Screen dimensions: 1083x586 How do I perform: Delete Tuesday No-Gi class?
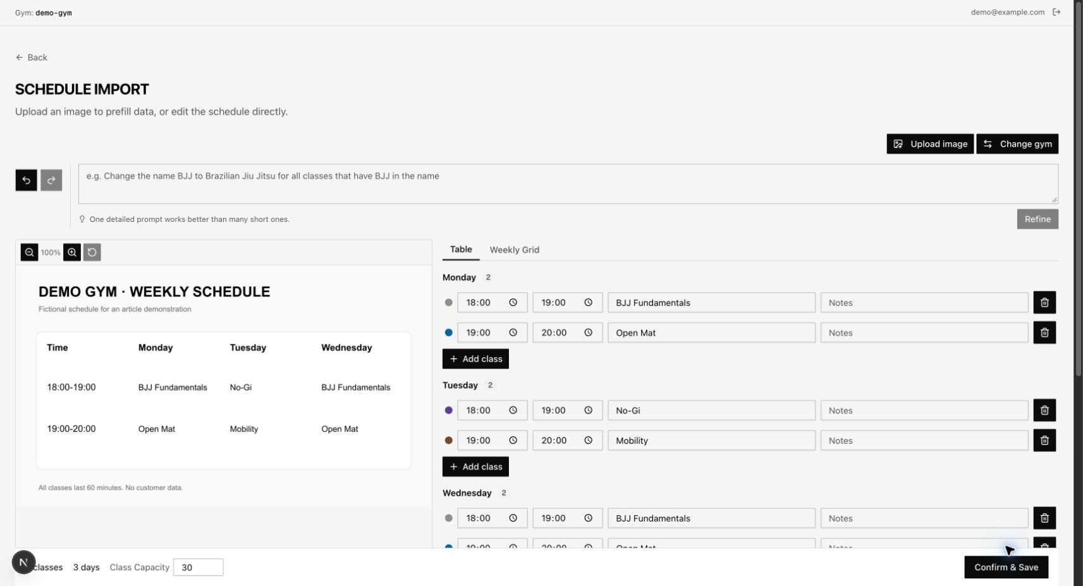coord(1044,410)
